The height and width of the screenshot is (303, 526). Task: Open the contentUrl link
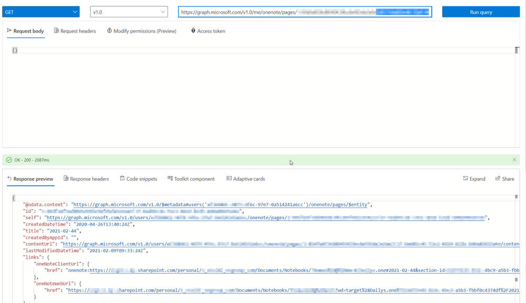pyautogui.click(x=291, y=244)
